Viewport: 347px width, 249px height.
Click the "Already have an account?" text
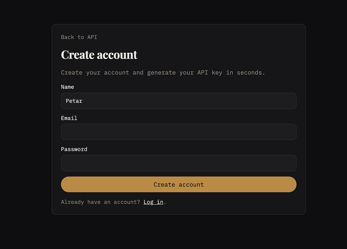(100, 202)
